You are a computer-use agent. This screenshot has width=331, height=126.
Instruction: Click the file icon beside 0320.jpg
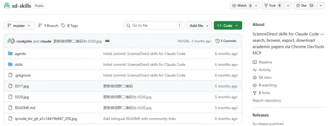[x=10, y=97]
